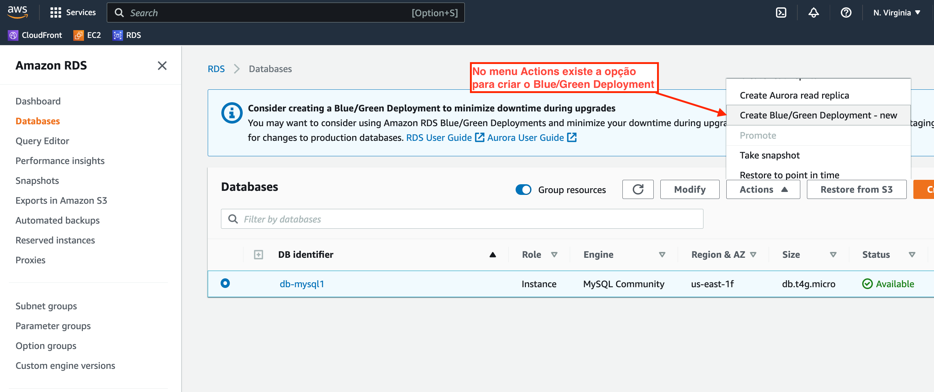Open the RDS User Guide link
Viewport: 934px width, 392px height.
[x=439, y=137]
